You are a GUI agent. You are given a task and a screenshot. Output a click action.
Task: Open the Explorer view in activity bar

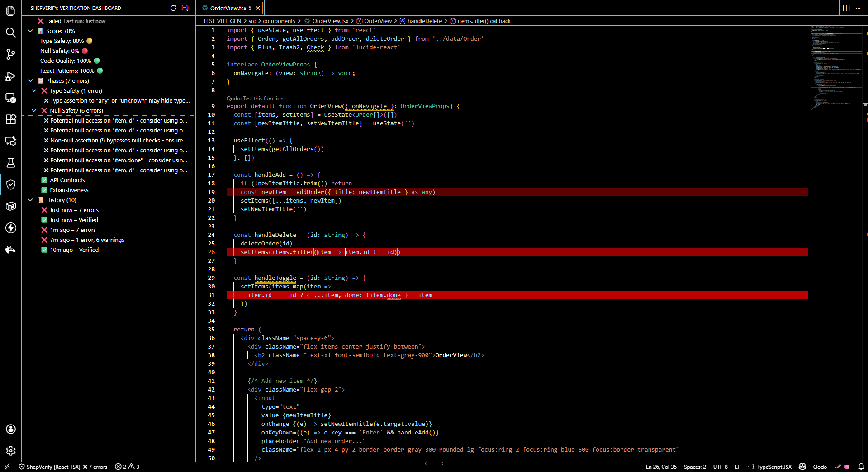(10, 10)
